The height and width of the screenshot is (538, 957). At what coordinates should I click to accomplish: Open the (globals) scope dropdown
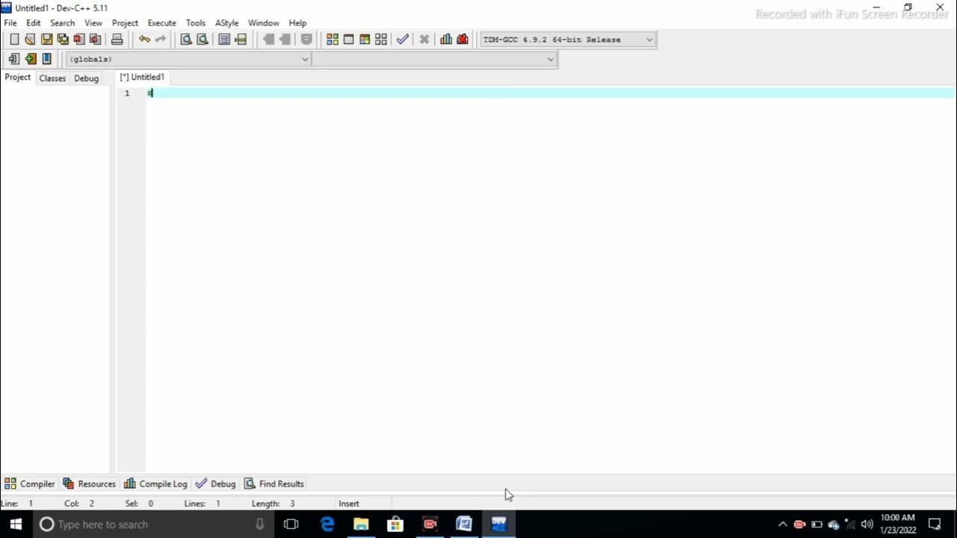click(188, 59)
